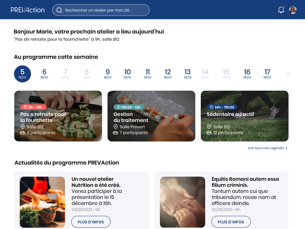Viewport: 305px width, 229px height.
Task: Select 6 NOV in the date strip
Action: [44, 74]
